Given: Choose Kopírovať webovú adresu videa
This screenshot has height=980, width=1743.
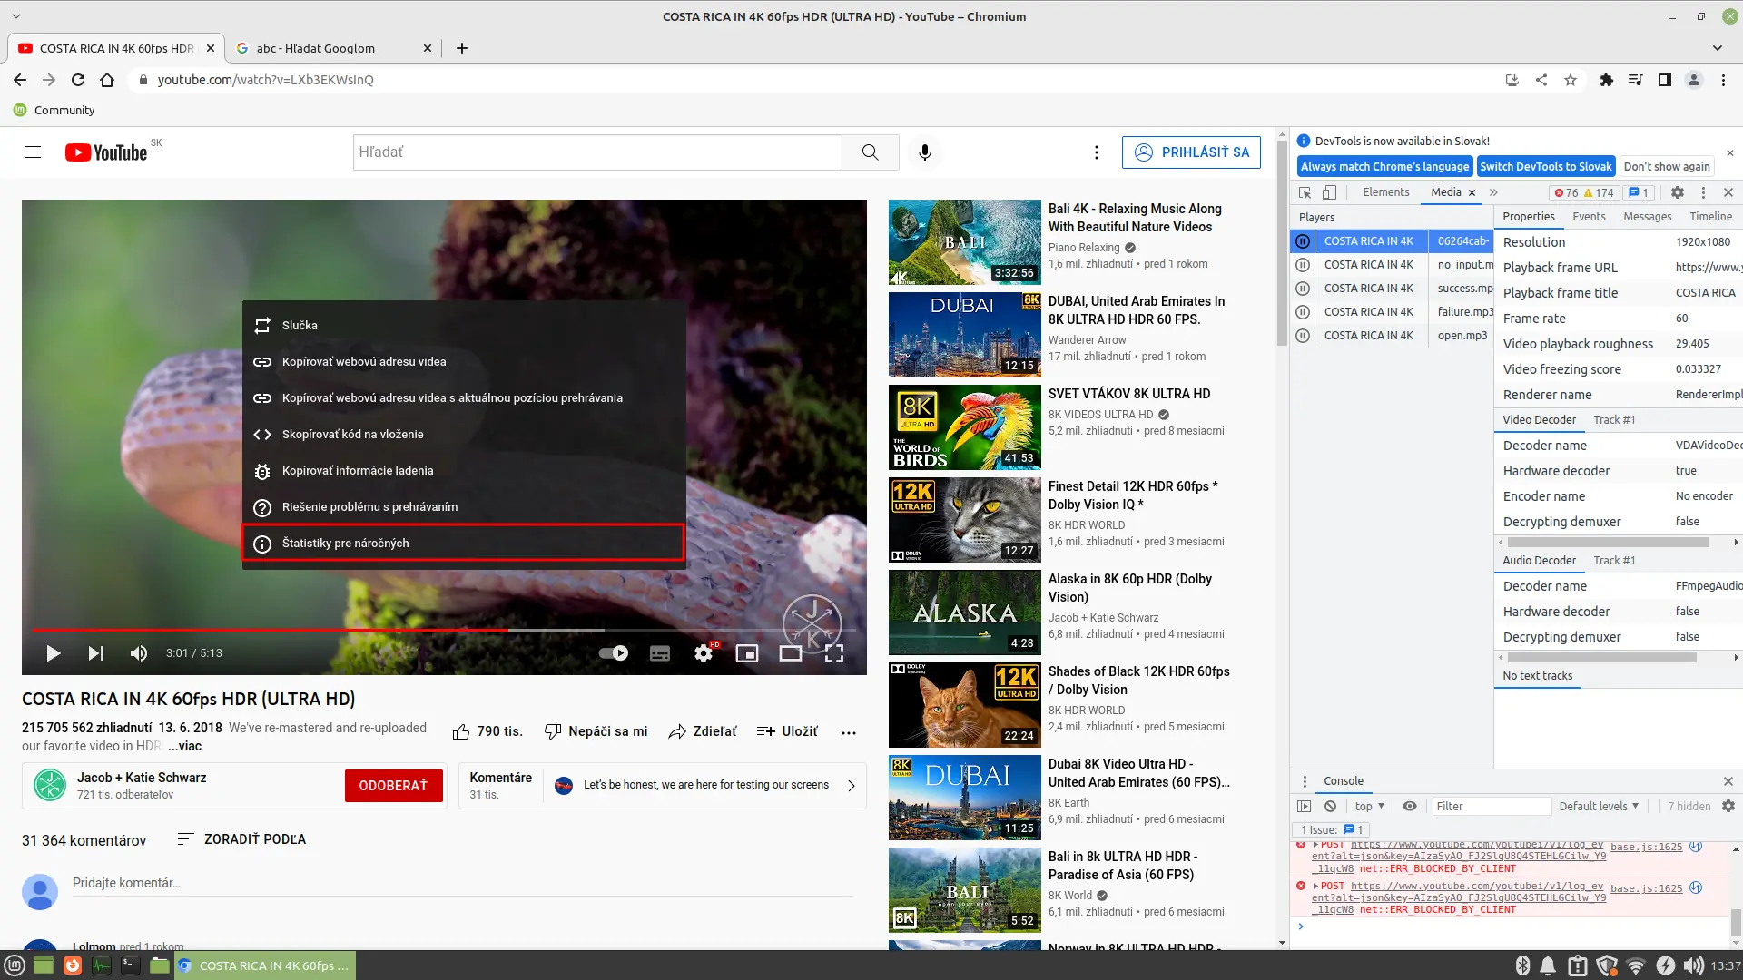Looking at the screenshot, I should [x=464, y=361].
